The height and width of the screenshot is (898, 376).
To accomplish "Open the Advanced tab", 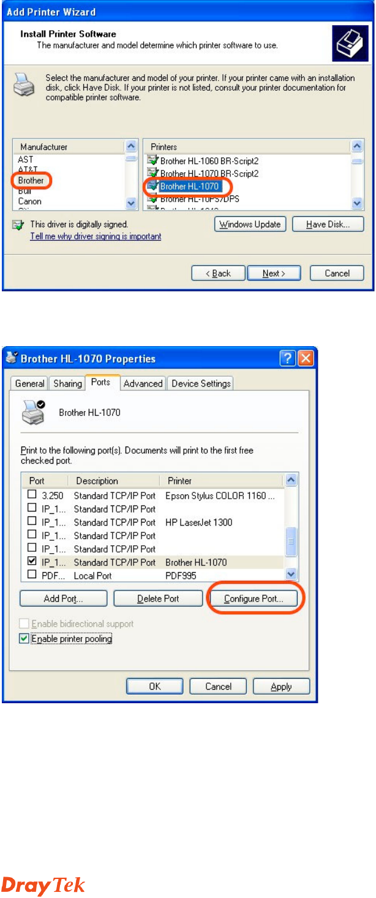I will [143, 383].
